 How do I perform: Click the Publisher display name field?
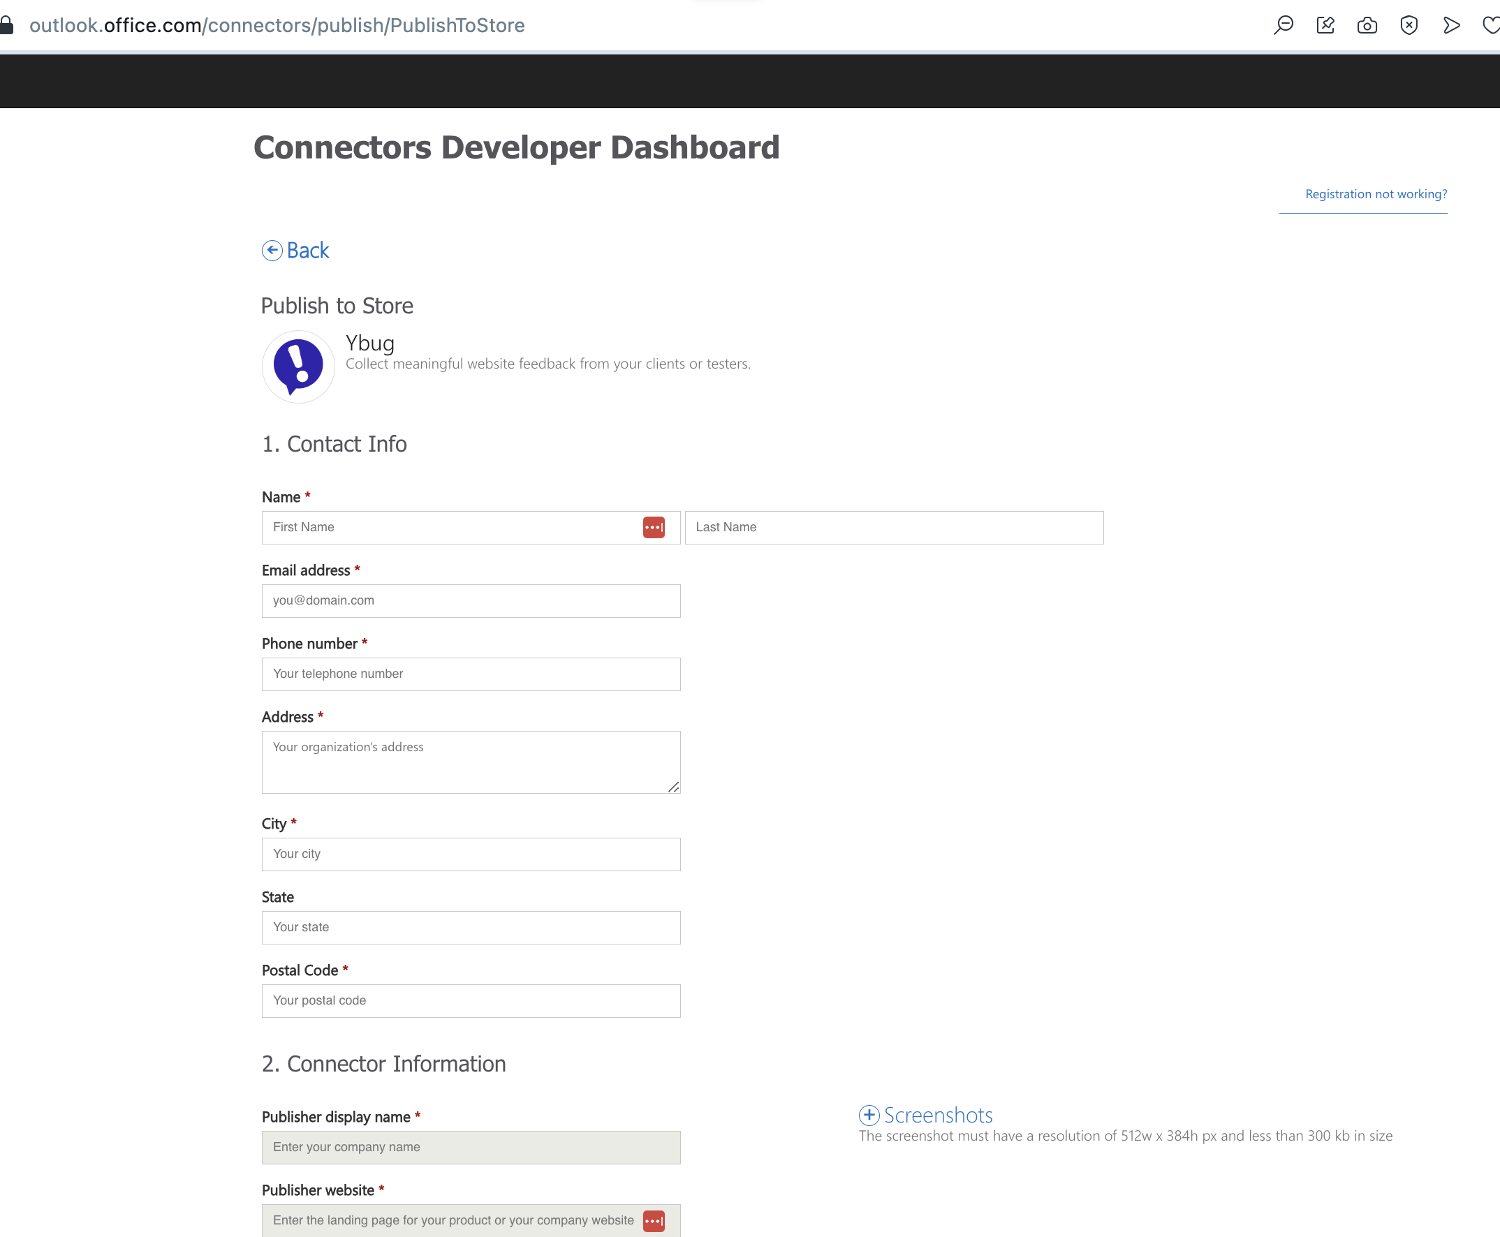point(471,1147)
